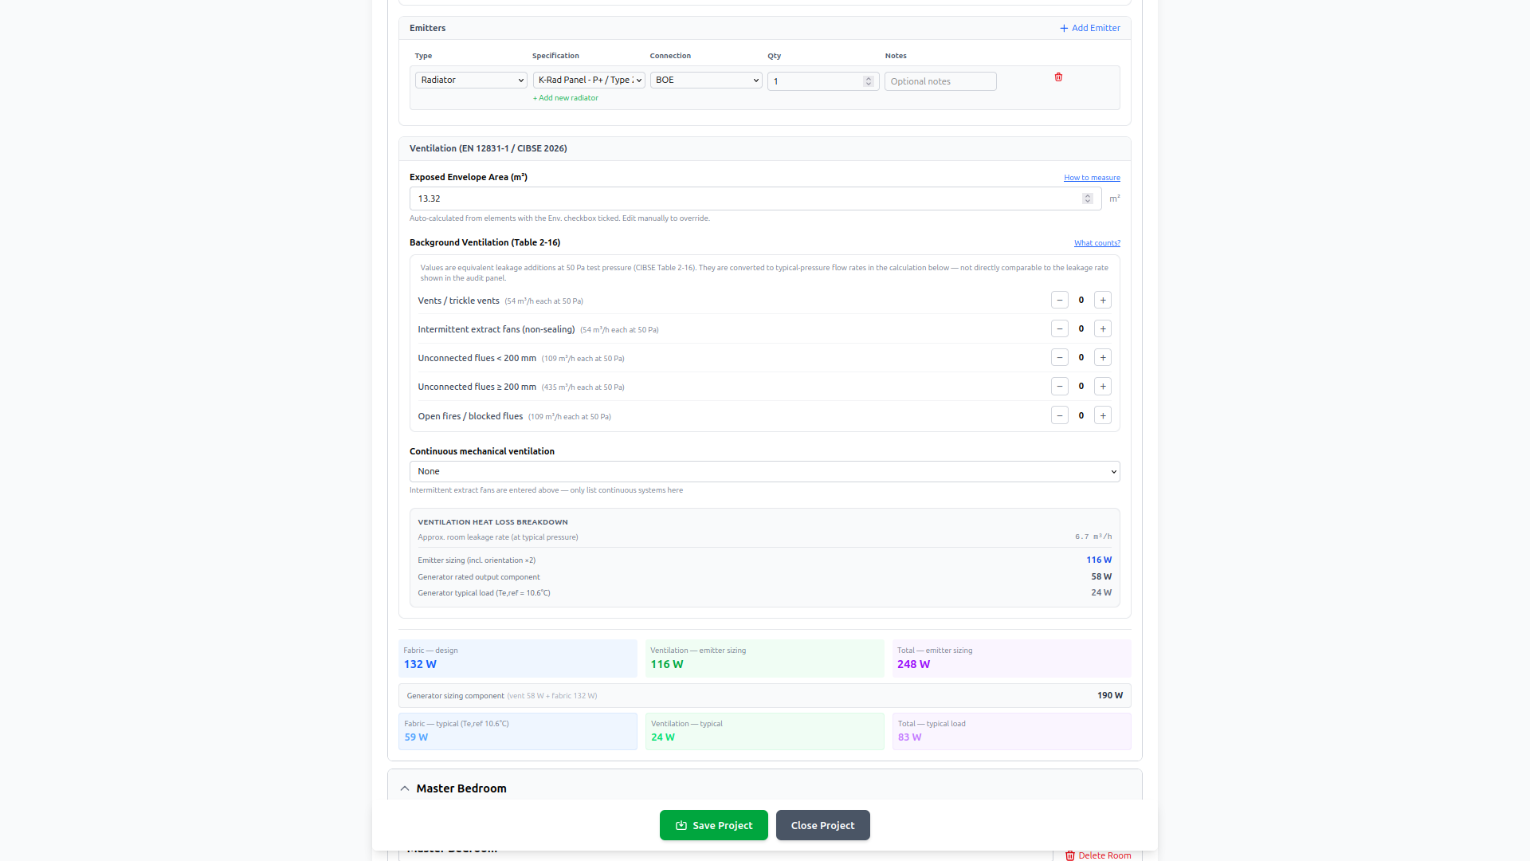
Task: Open the Connection BOE dropdown
Action: [x=706, y=81]
